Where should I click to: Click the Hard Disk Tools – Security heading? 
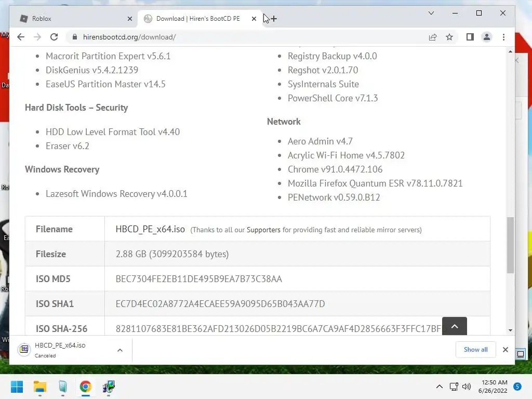coord(76,108)
